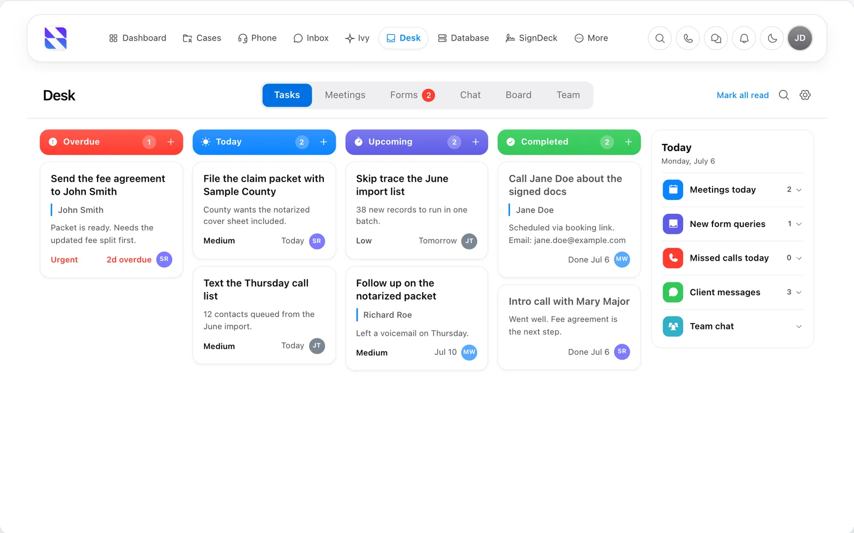Expand the Missed calls today chevron
854x533 pixels.
(799, 258)
